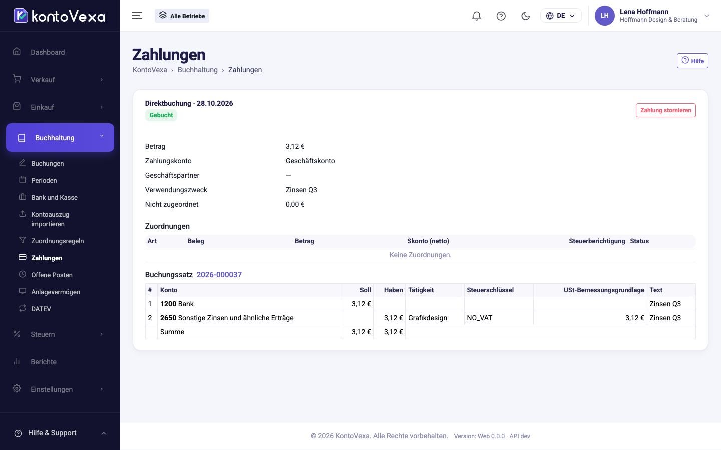Image resolution: width=721 pixels, height=450 pixels.
Task: Follow the Buchhaltung breadcrumb link
Action: click(x=198, y=70)
